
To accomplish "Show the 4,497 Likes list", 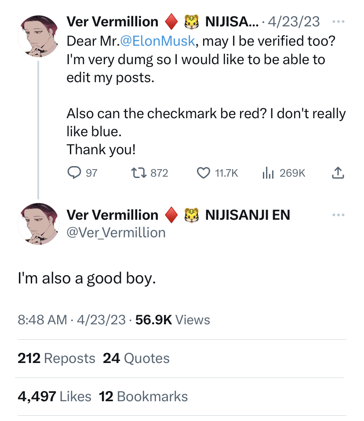I will point(55,396).
